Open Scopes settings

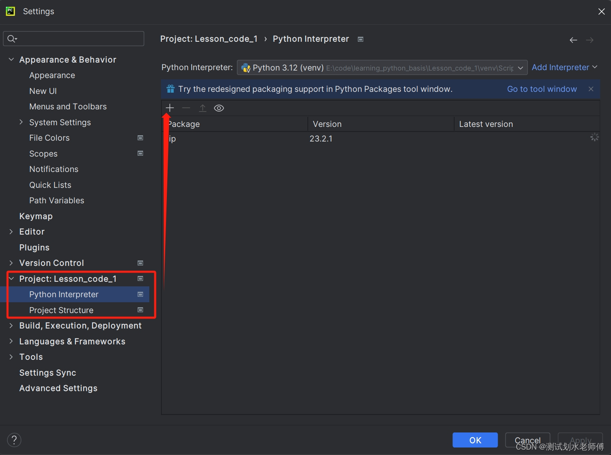(43, 154)
